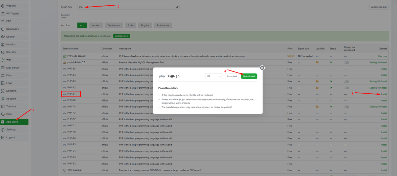Toggle PHP-7.4 dashboard display switch
Viewport: 397px width, 176px height.
[346, 107]
